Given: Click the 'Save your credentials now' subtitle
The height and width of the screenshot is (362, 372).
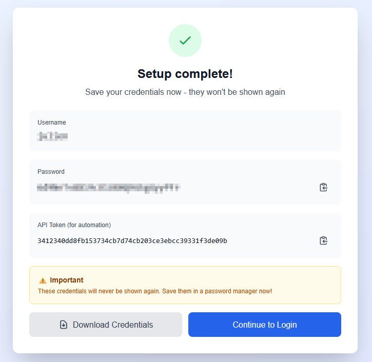Looking at the screenshot, I should (185, 92).
